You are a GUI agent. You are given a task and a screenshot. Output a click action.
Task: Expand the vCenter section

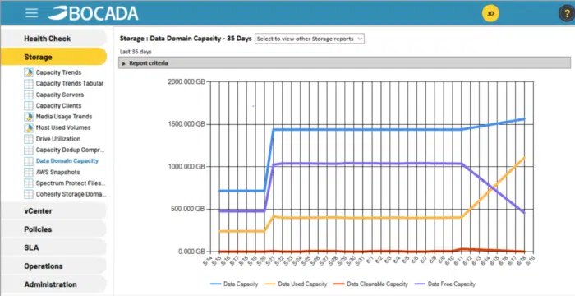[x=53, y=211]
